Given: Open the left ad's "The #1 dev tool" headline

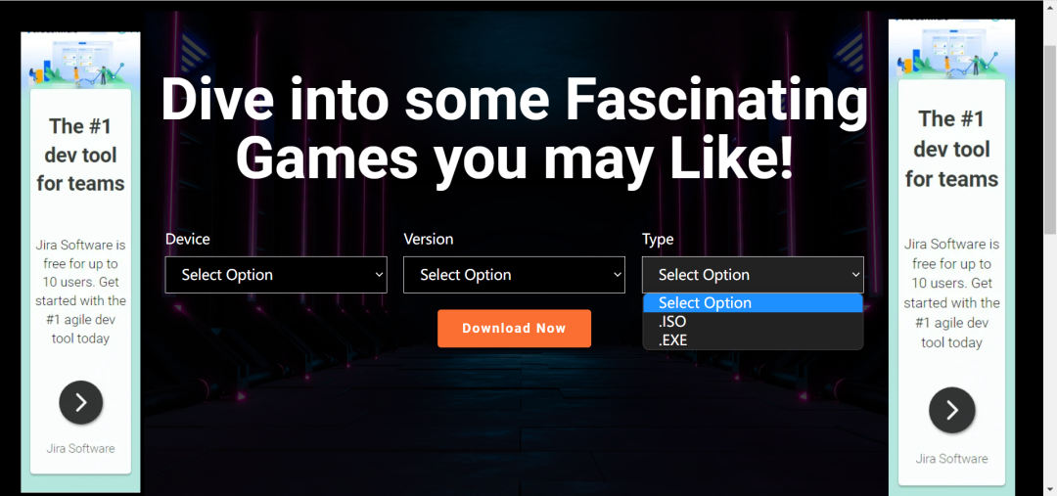Looking at the screenshot, I should (x=81, y=155).
